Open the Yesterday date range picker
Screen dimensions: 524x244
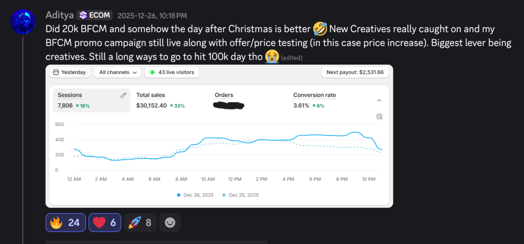click(70, 72)
